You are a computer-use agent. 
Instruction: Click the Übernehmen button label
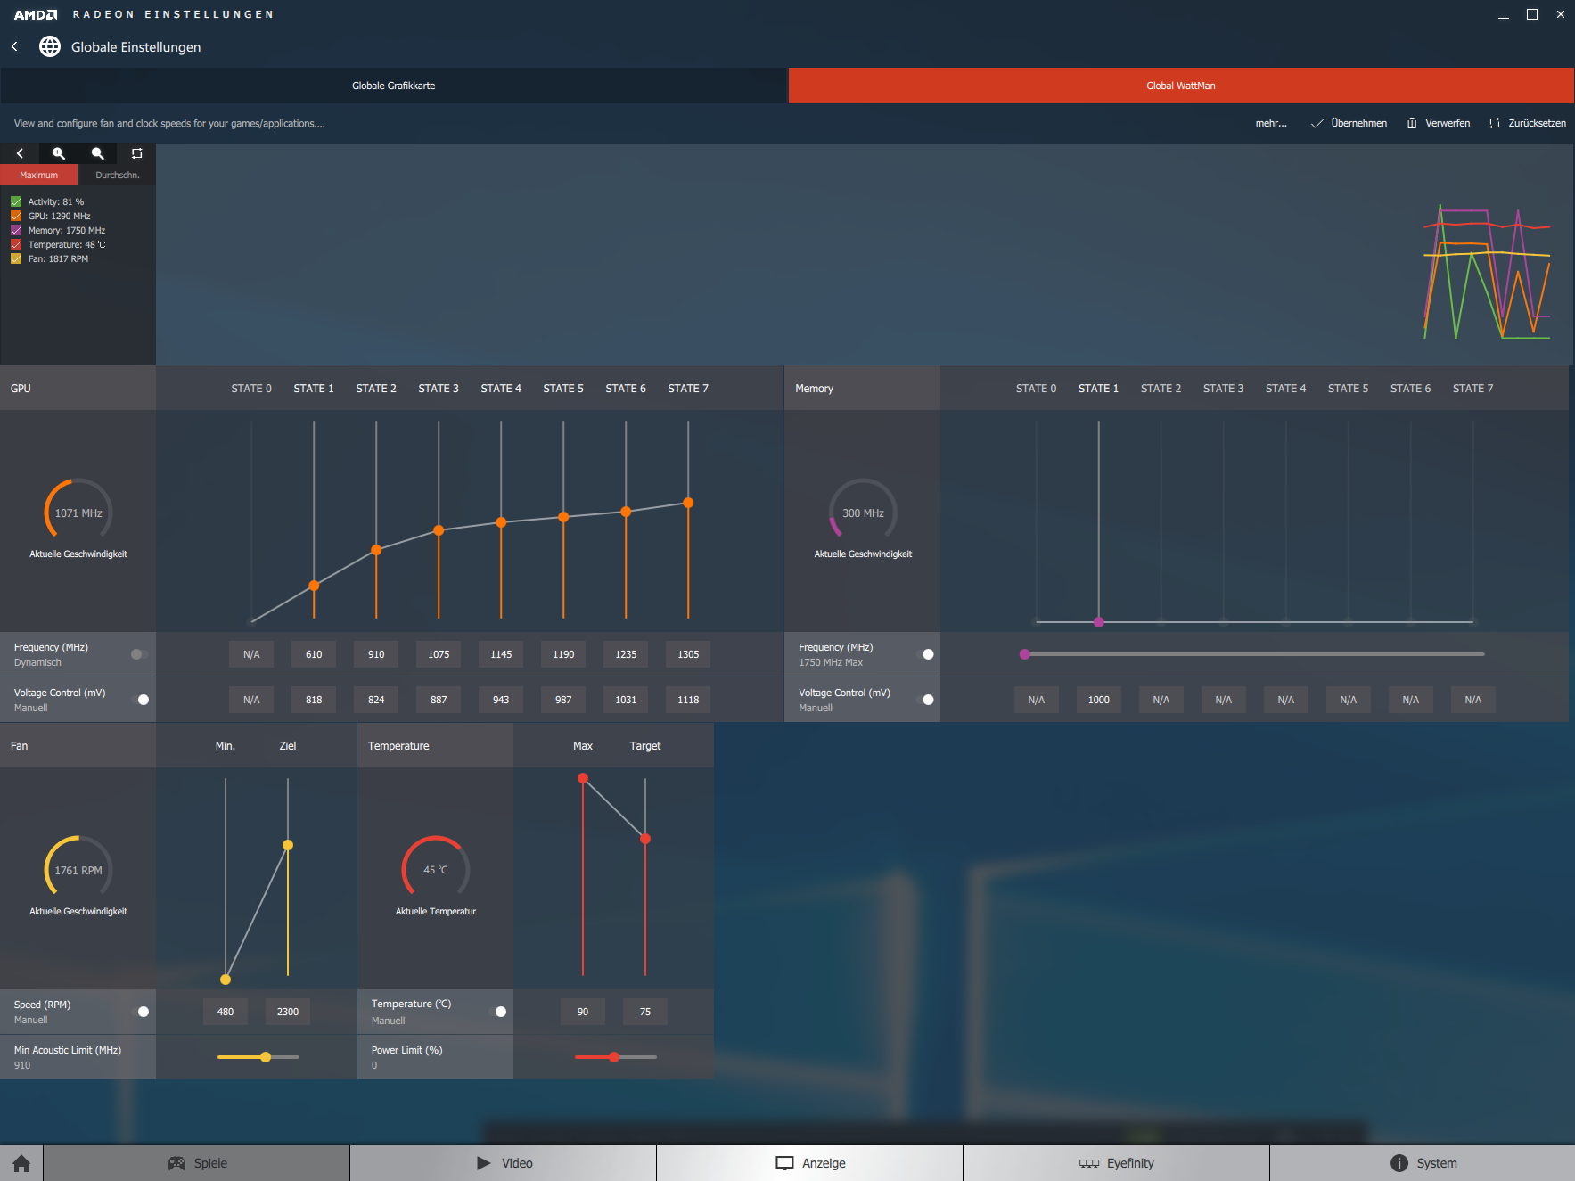[1358, 124]
